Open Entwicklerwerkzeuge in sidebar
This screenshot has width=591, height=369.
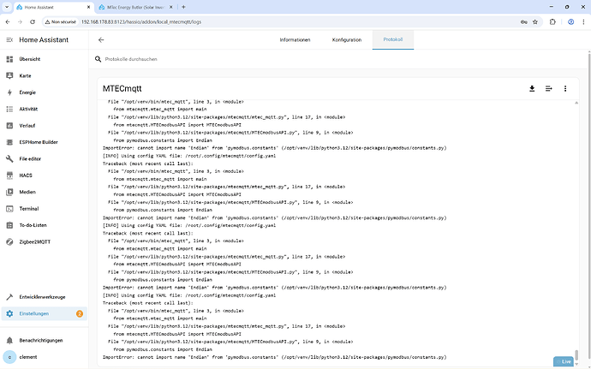tap(44, 297)
